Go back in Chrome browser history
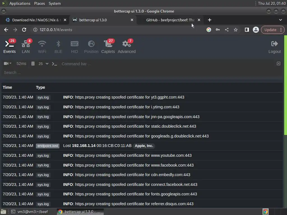 coord(6,30)
